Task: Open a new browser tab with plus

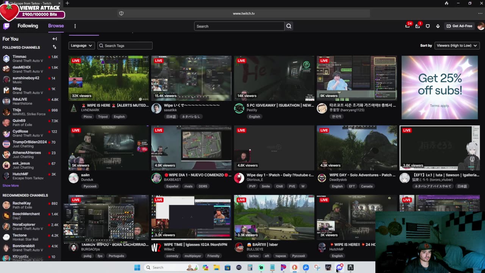Action: click(x=67, y=3)
